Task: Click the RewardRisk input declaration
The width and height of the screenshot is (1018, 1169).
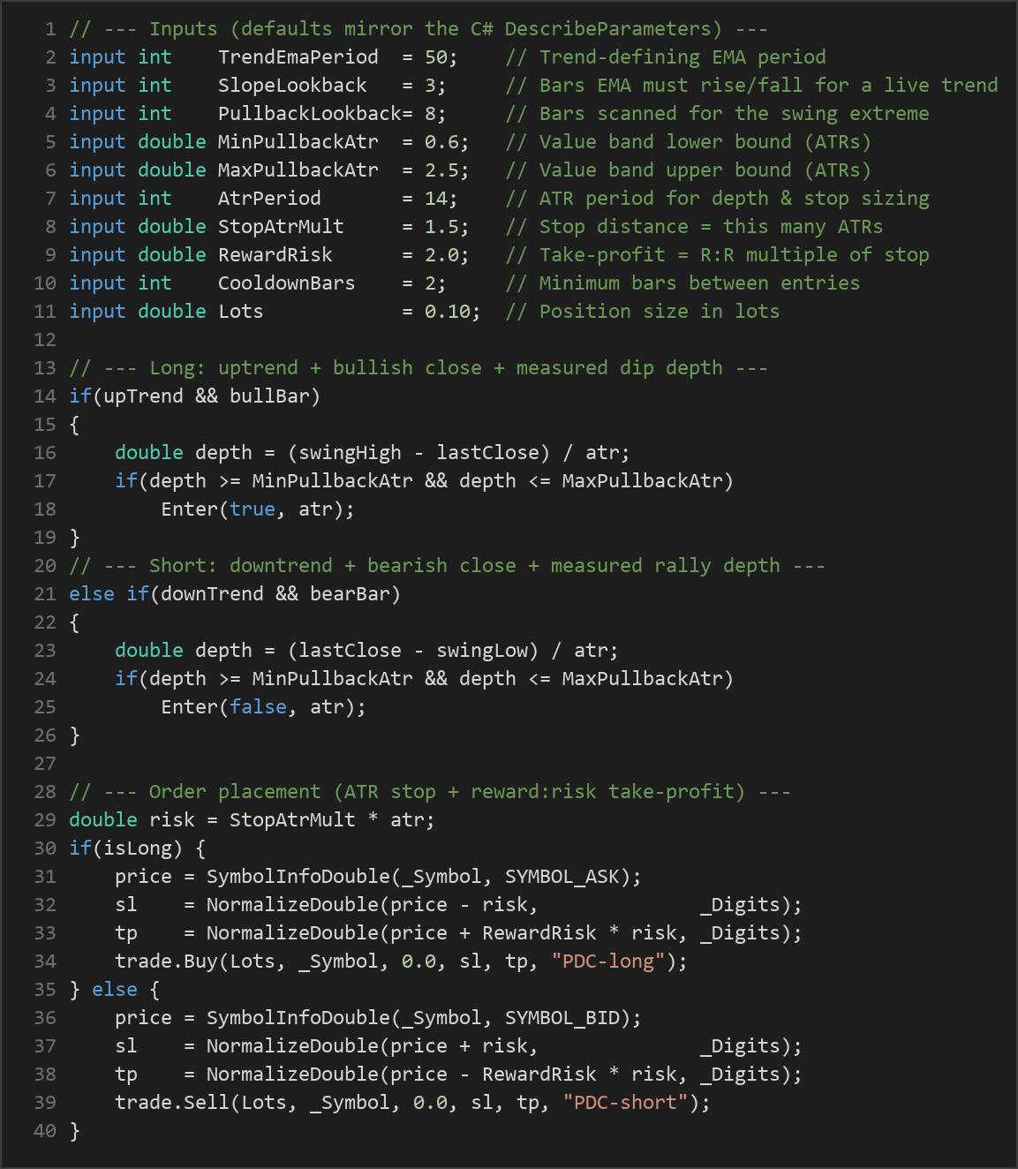Action: [x=275, y=255]
